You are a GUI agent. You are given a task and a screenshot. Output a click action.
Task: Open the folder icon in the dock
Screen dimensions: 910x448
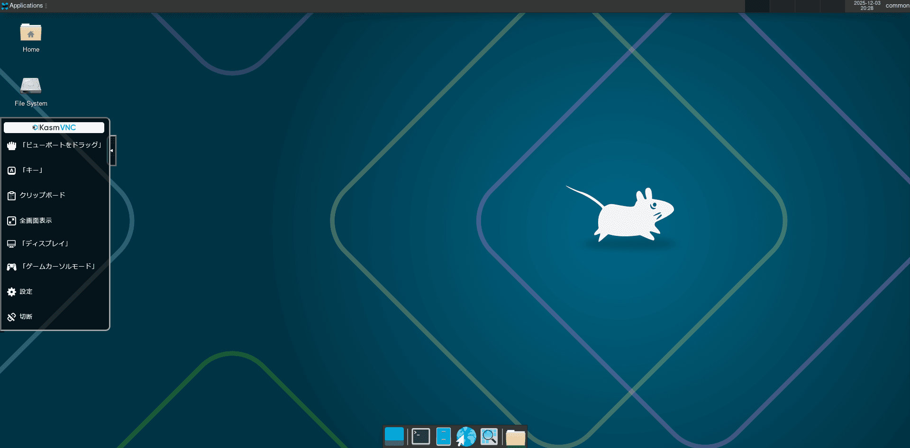516,437
